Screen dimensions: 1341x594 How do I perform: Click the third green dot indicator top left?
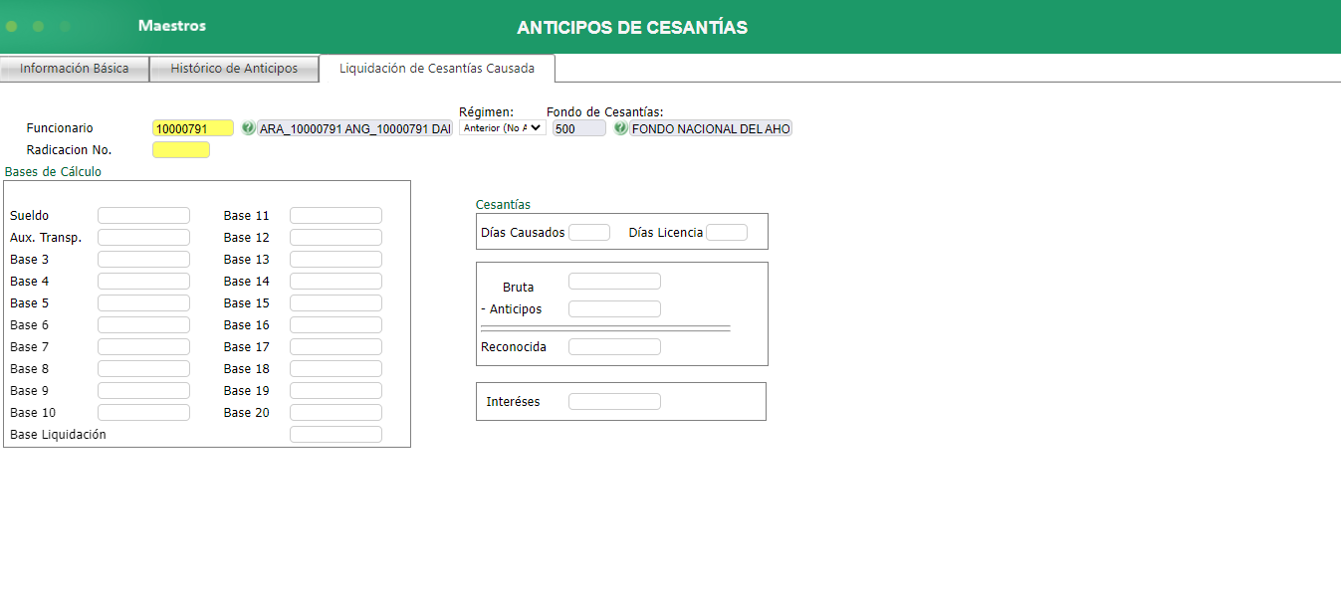click(64, 27)
